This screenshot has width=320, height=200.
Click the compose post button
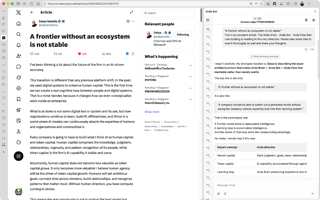[18, 156]
